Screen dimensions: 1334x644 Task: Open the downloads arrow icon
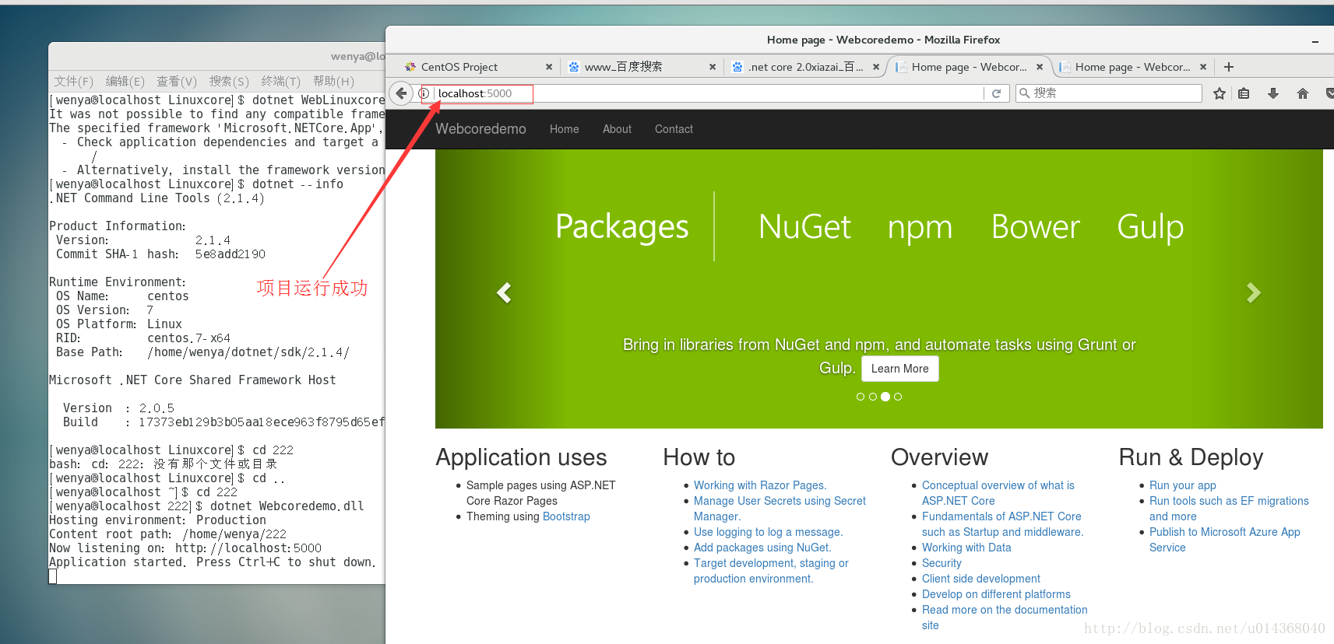tap(1273, 93)
